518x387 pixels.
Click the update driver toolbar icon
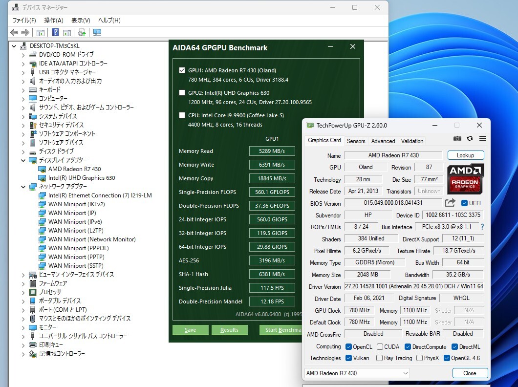click(x=82, y=32)
